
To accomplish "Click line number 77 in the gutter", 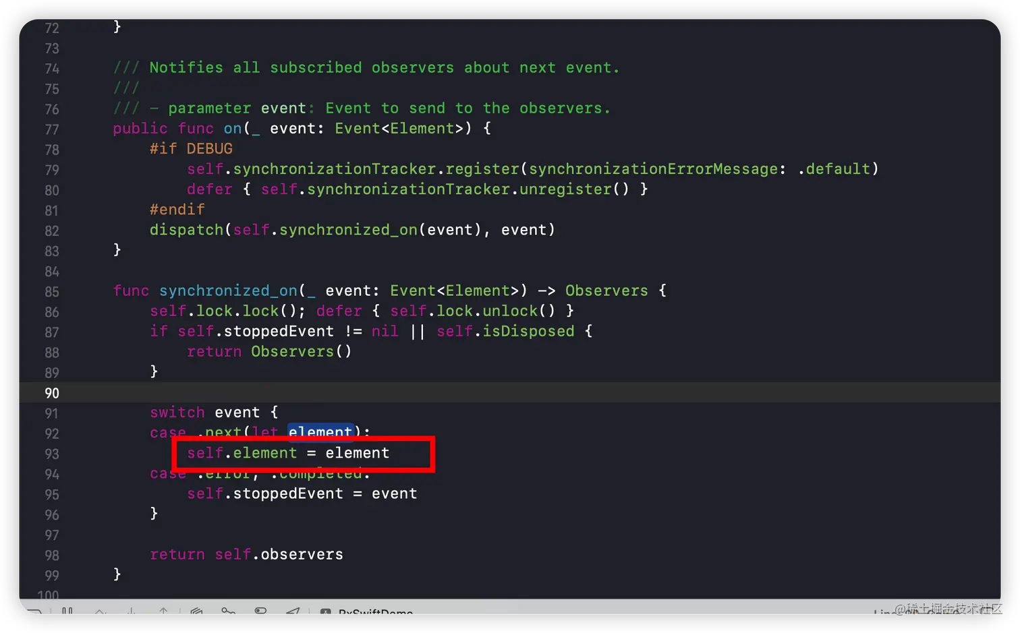I will (52, 129).
